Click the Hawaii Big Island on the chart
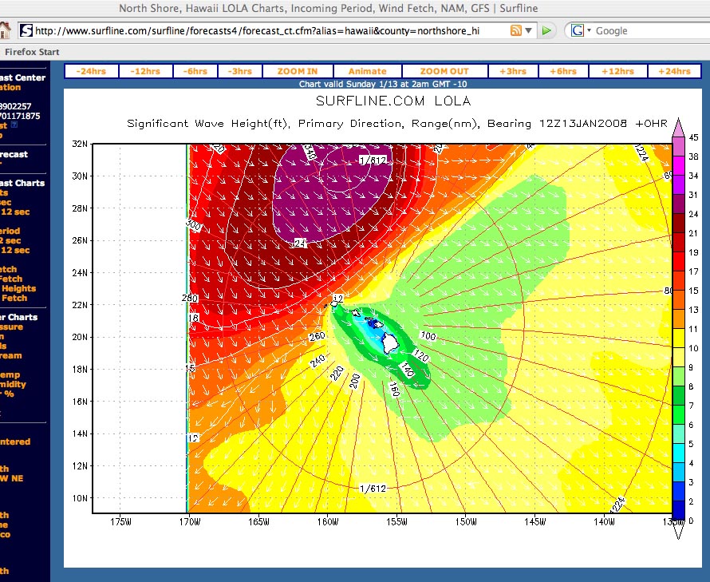 [x=390, y=342]
